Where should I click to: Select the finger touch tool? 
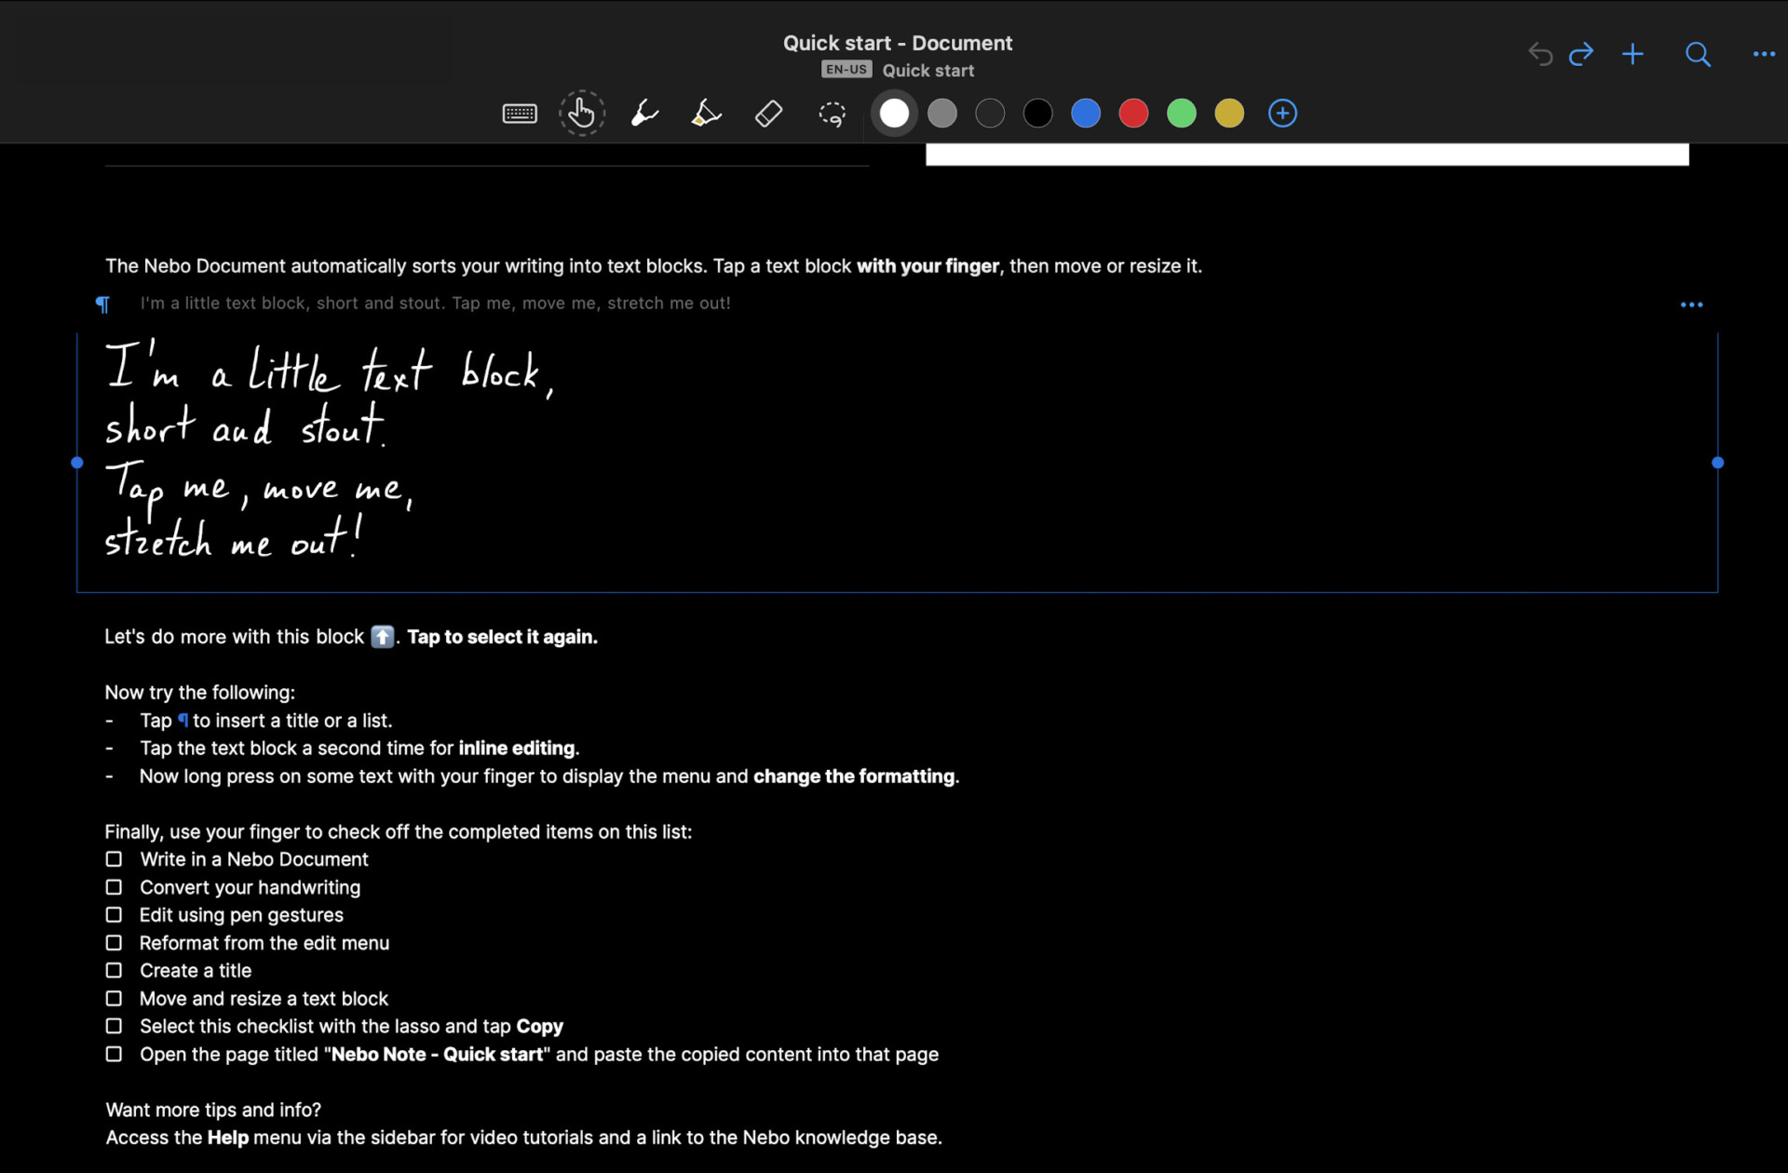582,114
